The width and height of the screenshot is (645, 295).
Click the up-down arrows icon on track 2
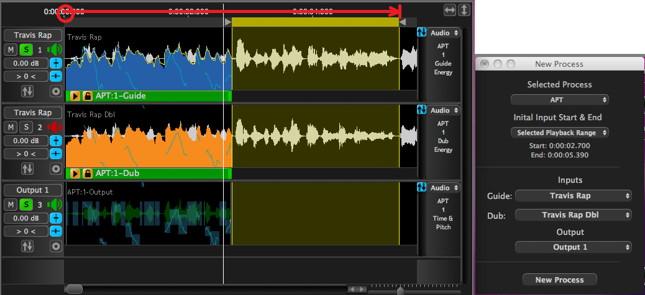[x=27, y=169]
